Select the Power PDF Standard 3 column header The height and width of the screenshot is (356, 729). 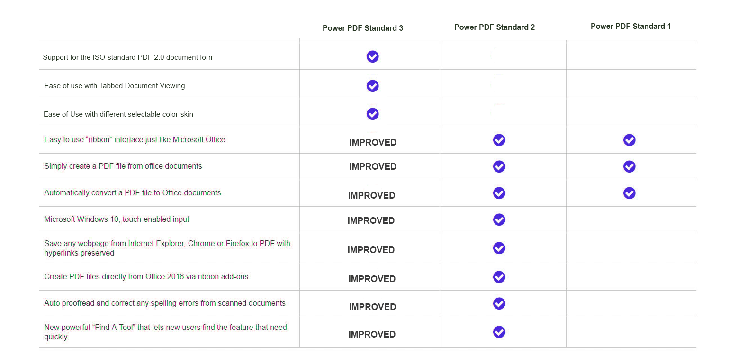click(363, 28)
